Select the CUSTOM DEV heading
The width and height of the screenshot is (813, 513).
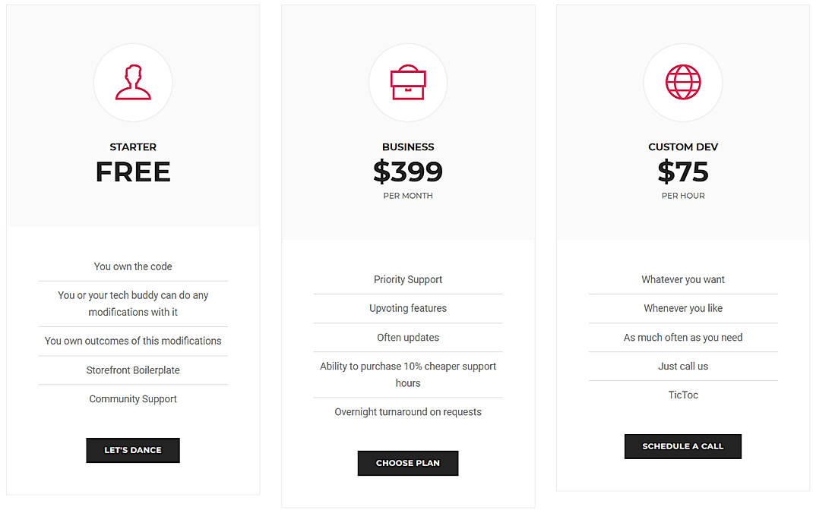pos(682,146)
